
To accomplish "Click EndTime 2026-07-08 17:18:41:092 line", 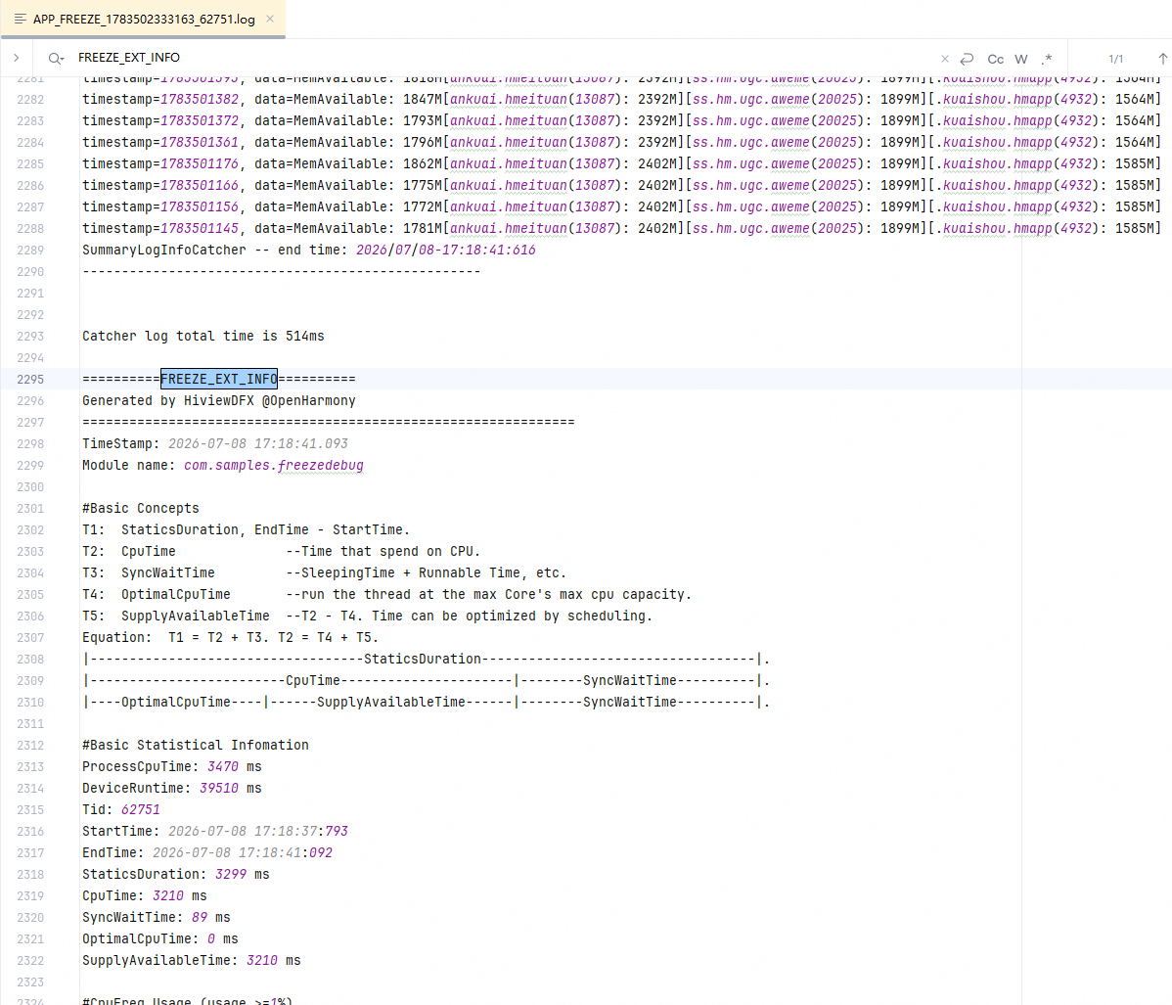I will [x=207, y=853].
